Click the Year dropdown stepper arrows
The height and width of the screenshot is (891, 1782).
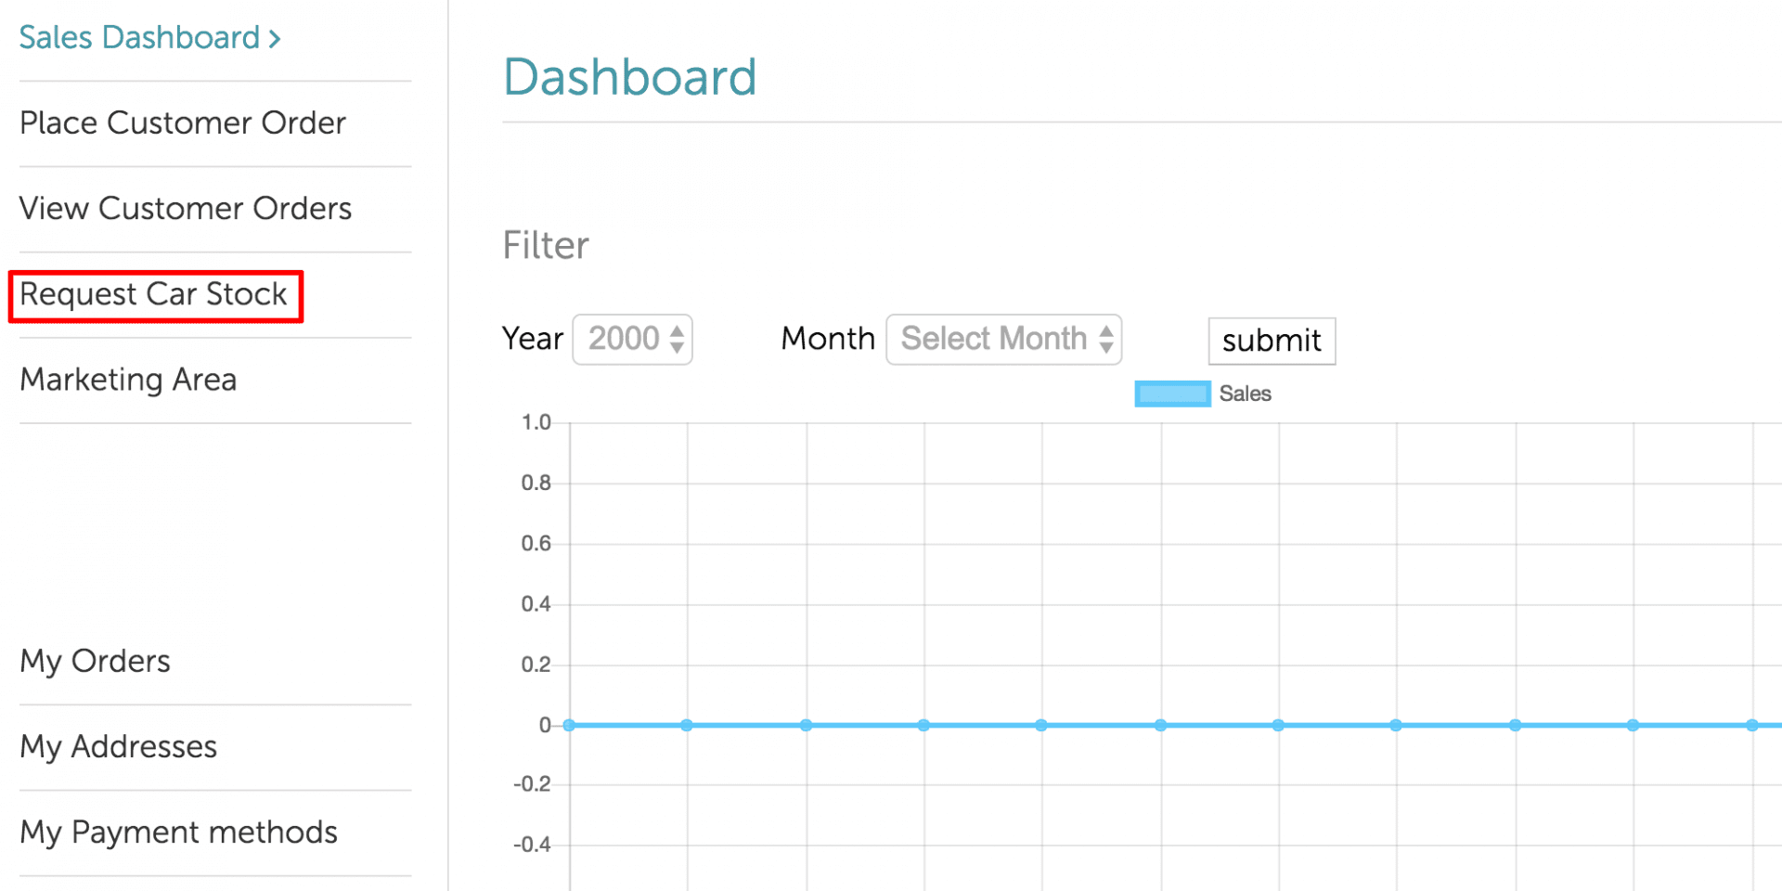pos(678,339)
